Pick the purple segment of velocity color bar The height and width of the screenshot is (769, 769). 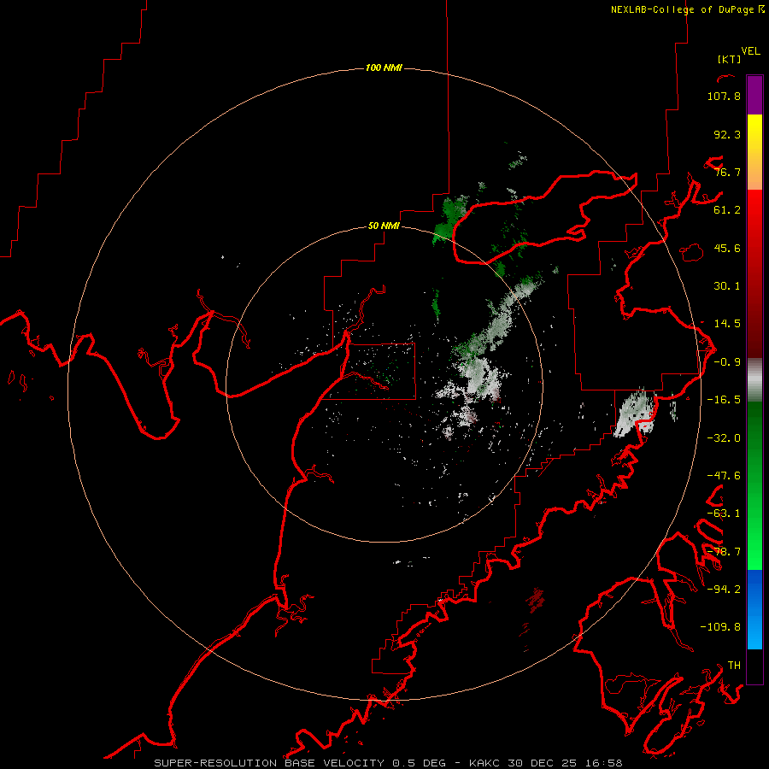(754, 95)
